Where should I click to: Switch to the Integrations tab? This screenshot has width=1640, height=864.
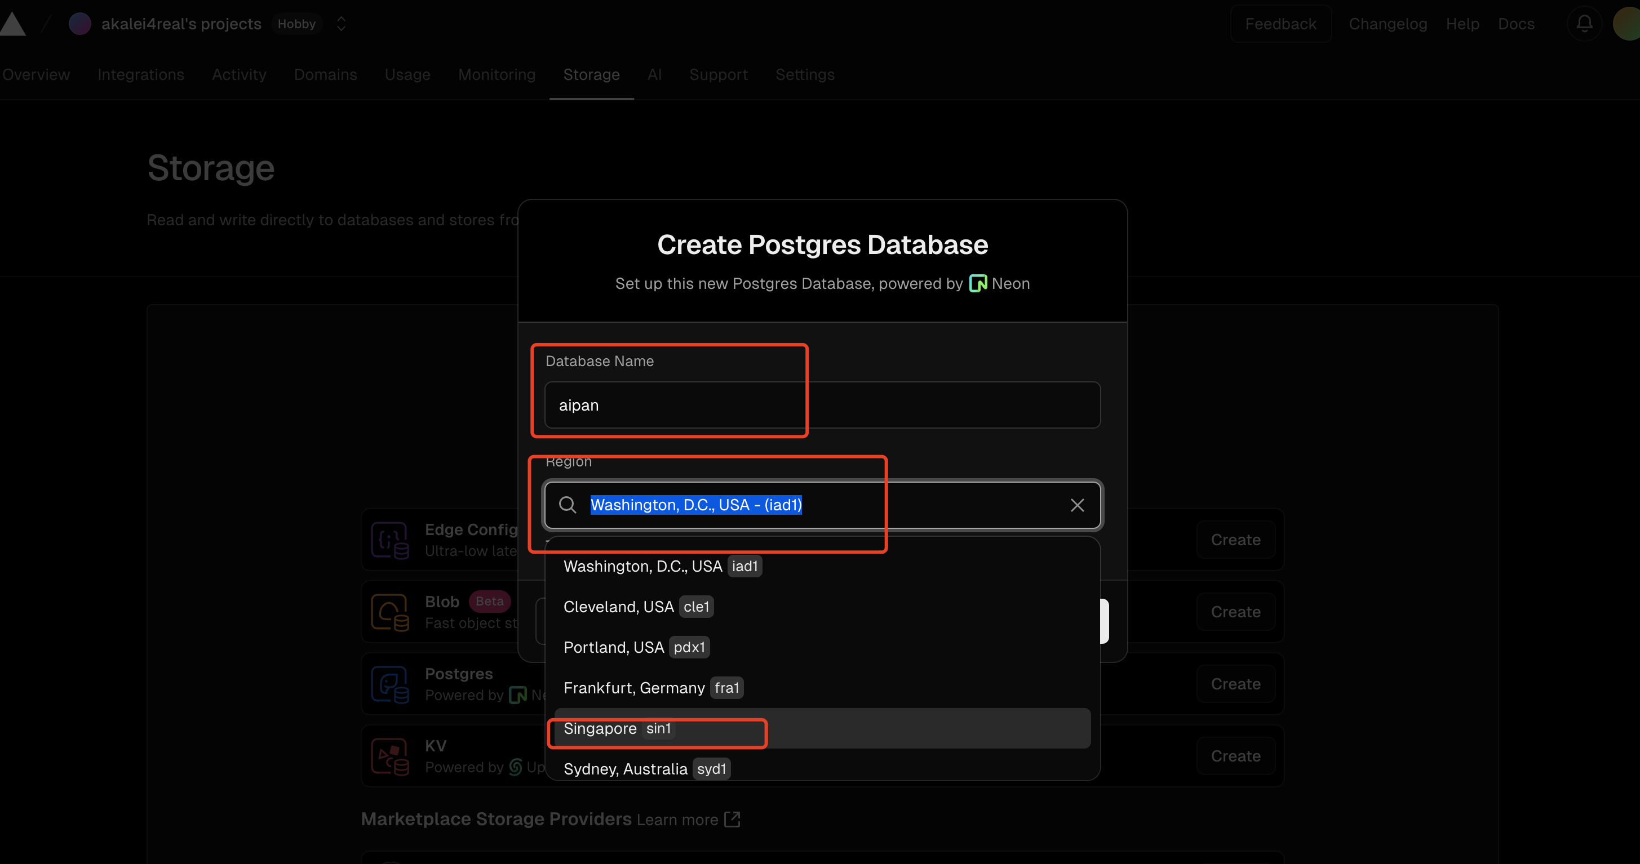(x=141, y=74)
